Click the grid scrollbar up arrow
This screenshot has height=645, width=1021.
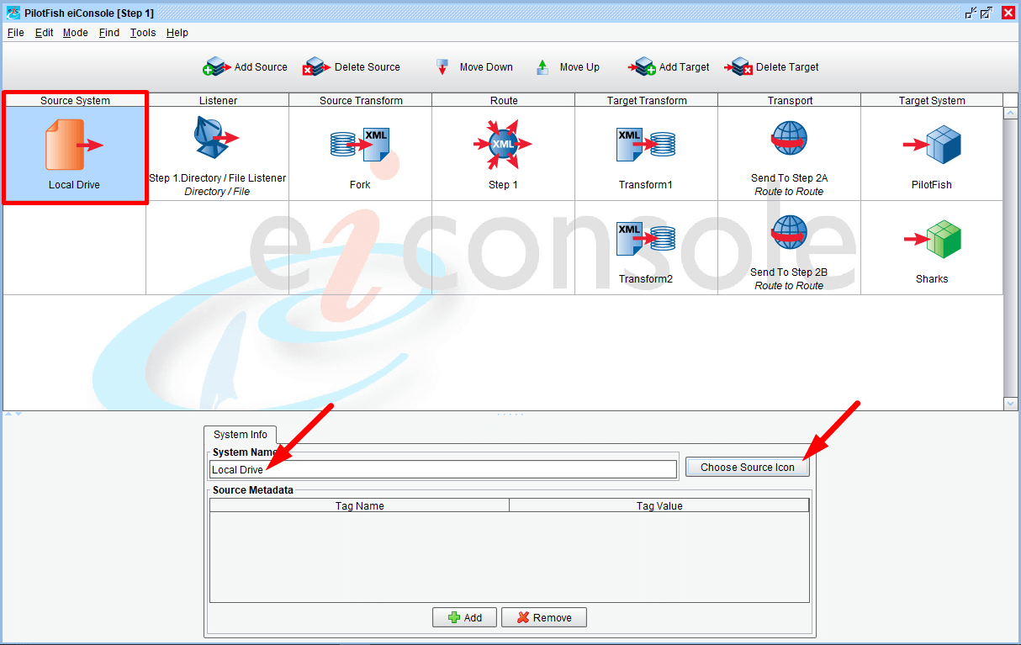pos(1011,114)
